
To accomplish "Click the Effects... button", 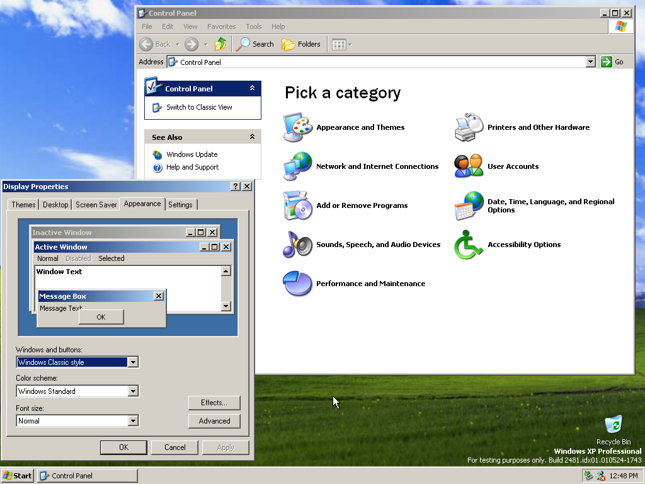I will point(214,403).
